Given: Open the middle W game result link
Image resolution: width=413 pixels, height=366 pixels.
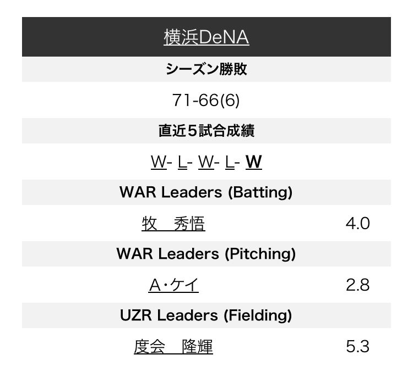Looking at the screenshot, I should click(206, 162).
